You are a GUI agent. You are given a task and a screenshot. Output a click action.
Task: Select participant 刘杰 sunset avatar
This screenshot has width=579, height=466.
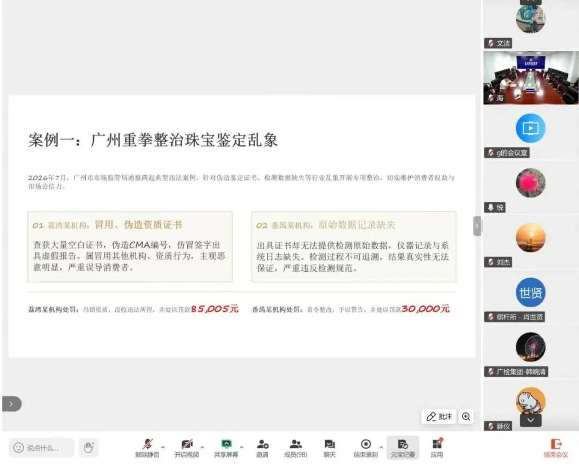531,237
